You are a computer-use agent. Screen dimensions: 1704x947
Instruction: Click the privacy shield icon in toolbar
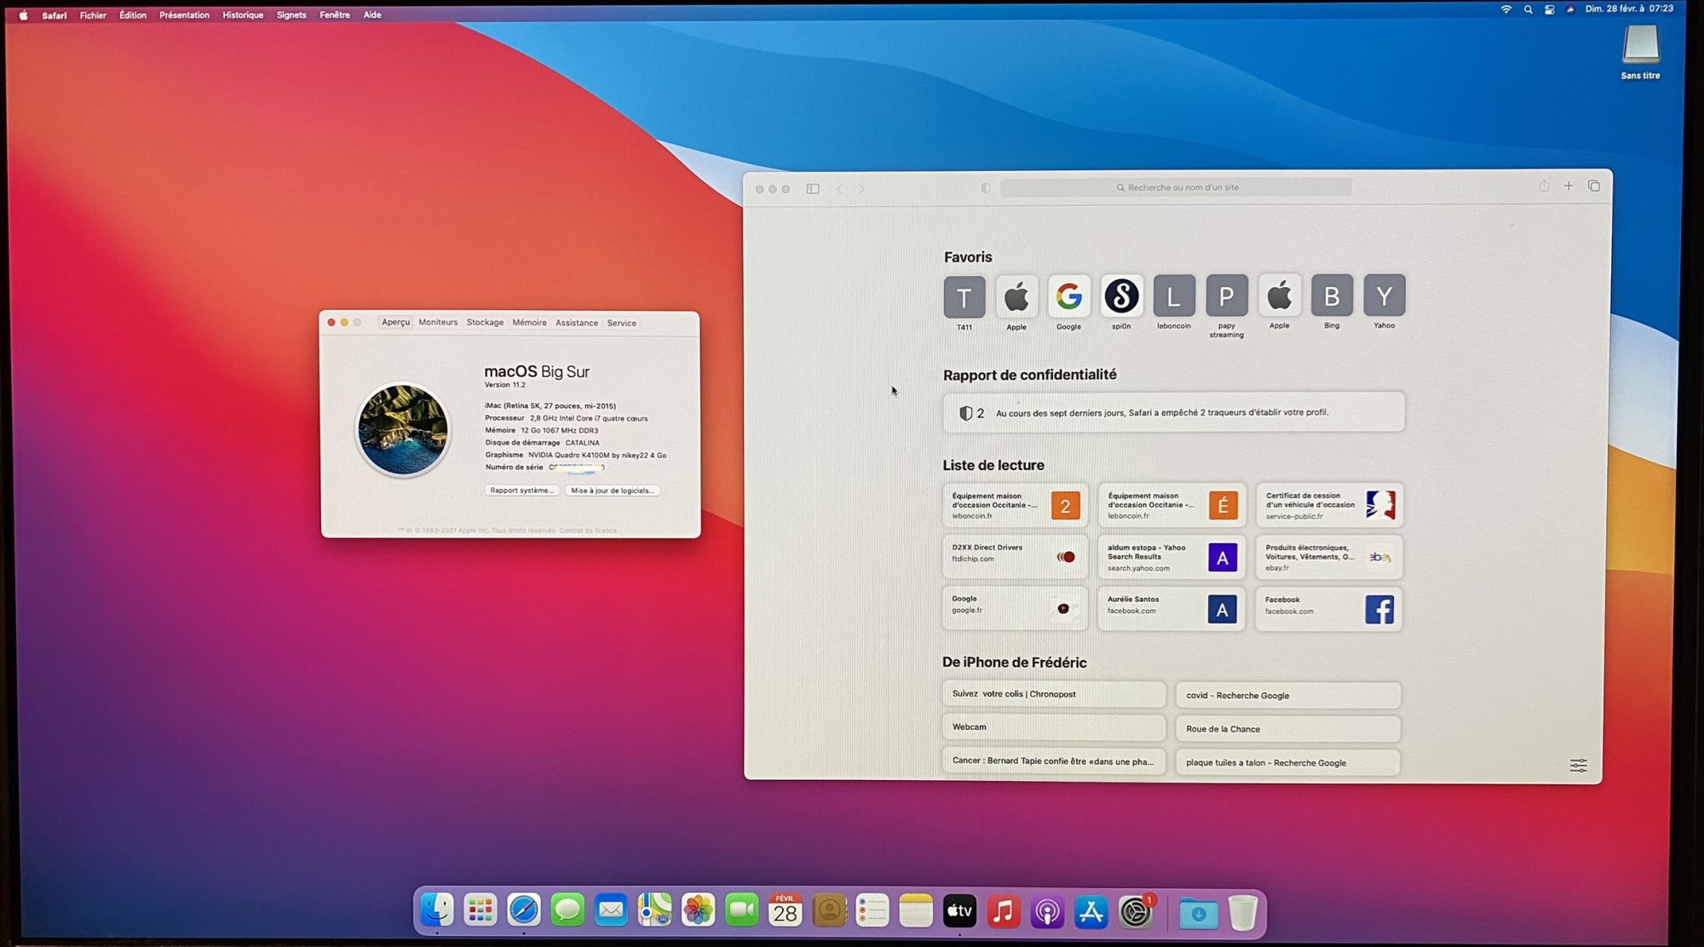click(986, 188)
